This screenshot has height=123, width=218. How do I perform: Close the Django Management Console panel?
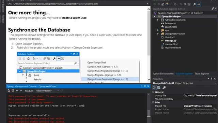148,86
